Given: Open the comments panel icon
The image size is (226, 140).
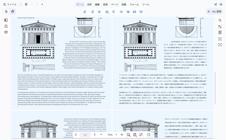Looking at the screenshot, I should coord(6,32).
